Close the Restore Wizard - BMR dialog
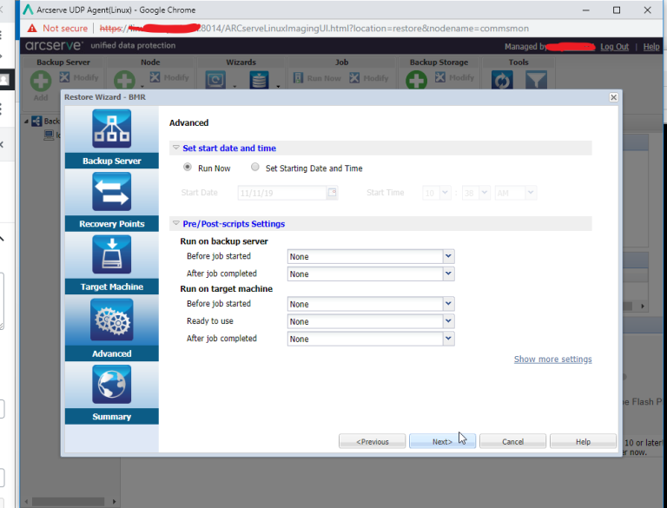This screenshot has height=508, width=667. point(613,97)
